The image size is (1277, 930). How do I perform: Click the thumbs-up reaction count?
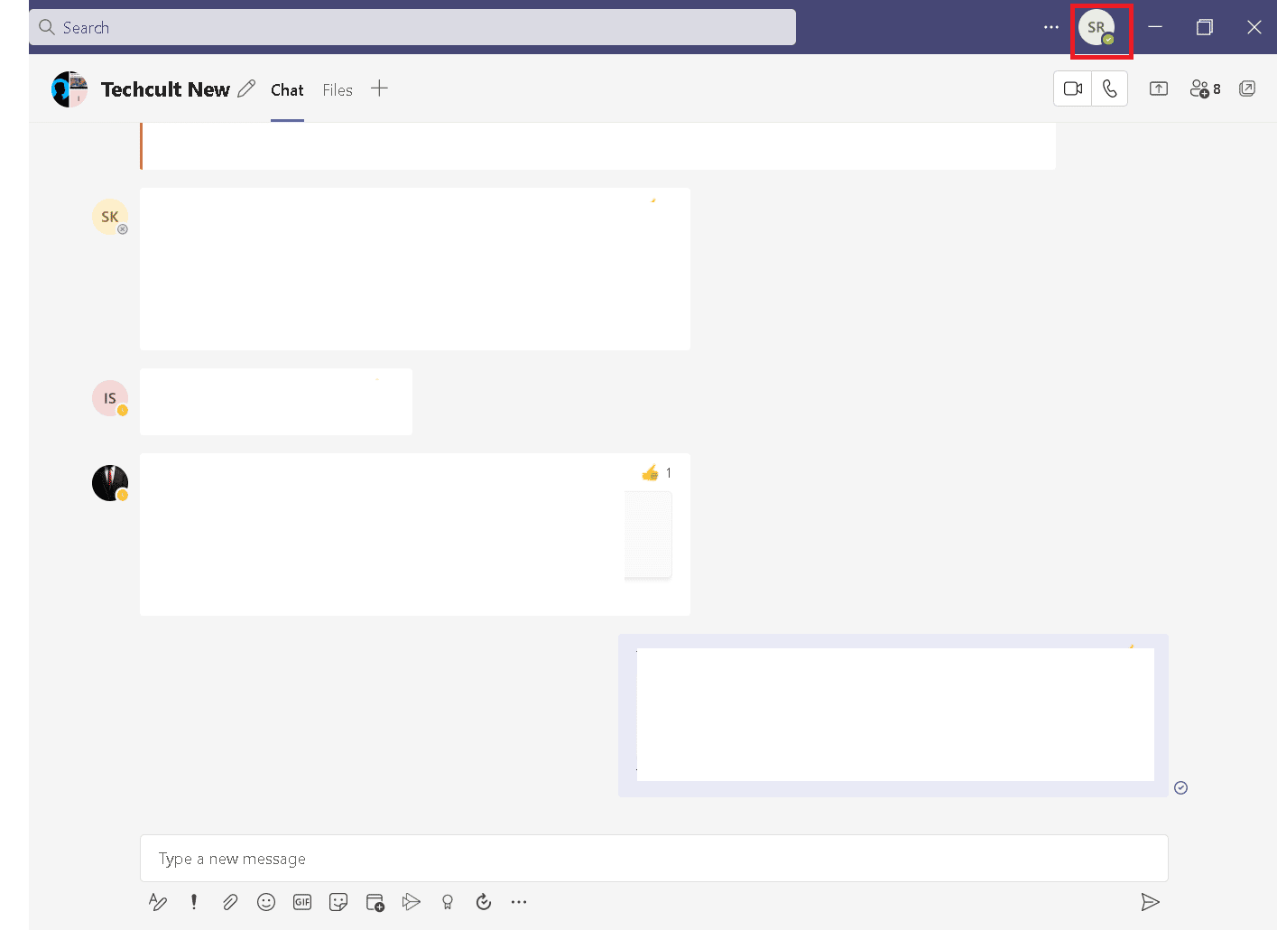657,473
